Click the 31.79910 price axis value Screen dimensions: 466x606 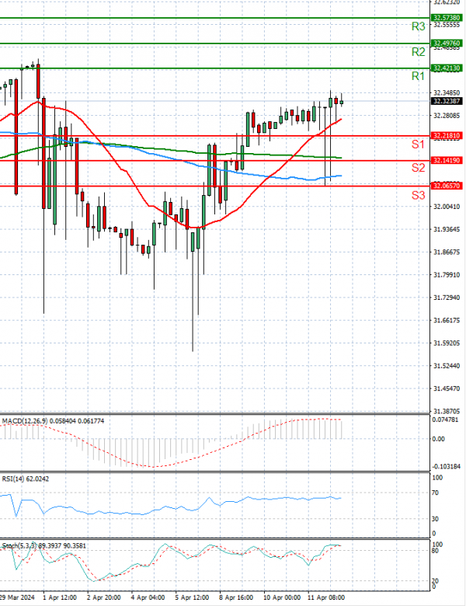(447, 275)
